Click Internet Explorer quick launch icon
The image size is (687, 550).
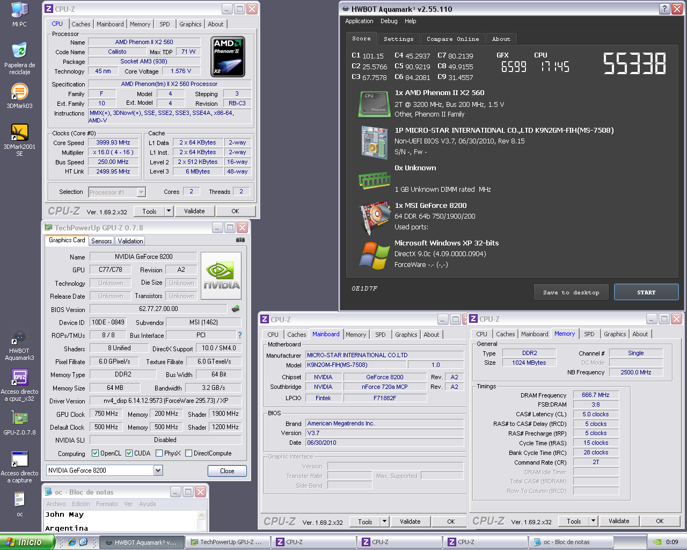[72, 542]
